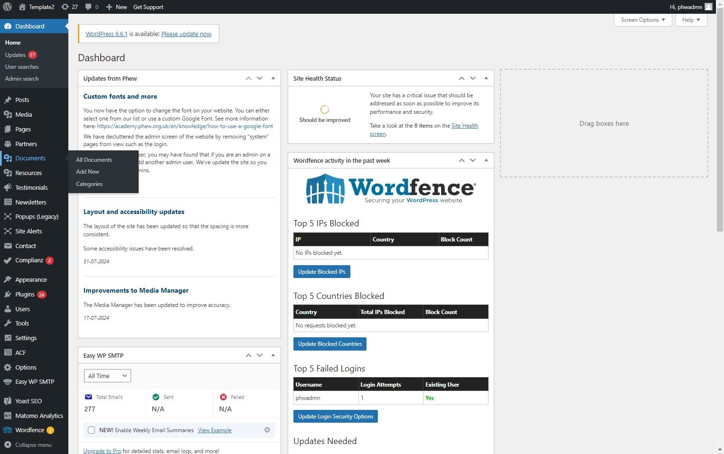
Task: Open the All Time period dropdown
Action: point(107,376)
